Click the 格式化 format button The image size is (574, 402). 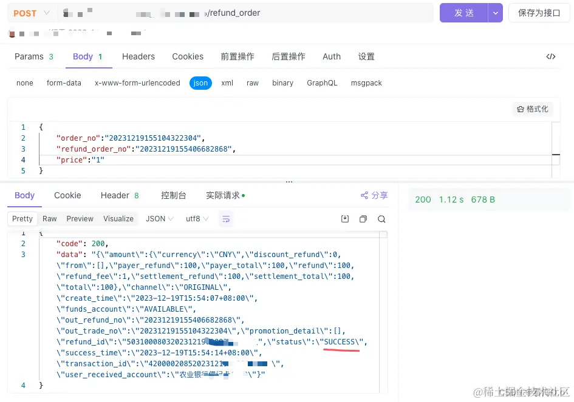(x=533, y=109)
